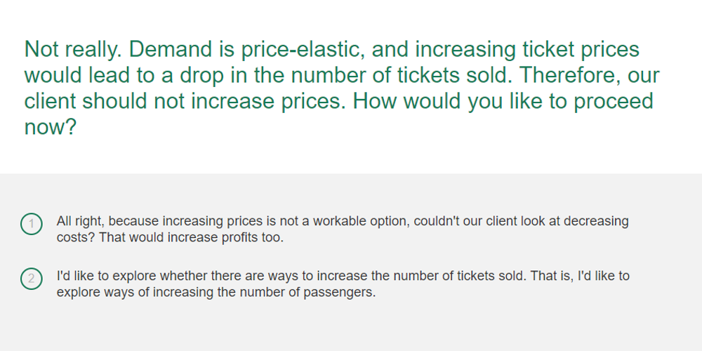Choose the decreasing costs answer text
The width and height of the screenshot is (702, 351).
343,230
